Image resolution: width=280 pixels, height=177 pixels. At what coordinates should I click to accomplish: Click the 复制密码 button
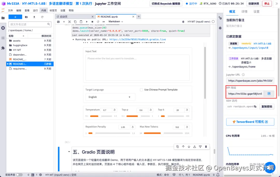(x=267, y=106)
